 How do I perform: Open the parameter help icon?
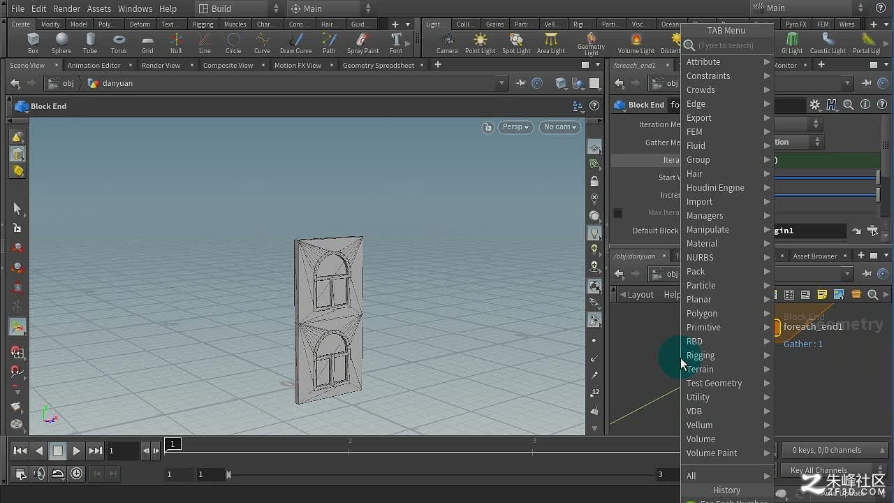(881, 105)
